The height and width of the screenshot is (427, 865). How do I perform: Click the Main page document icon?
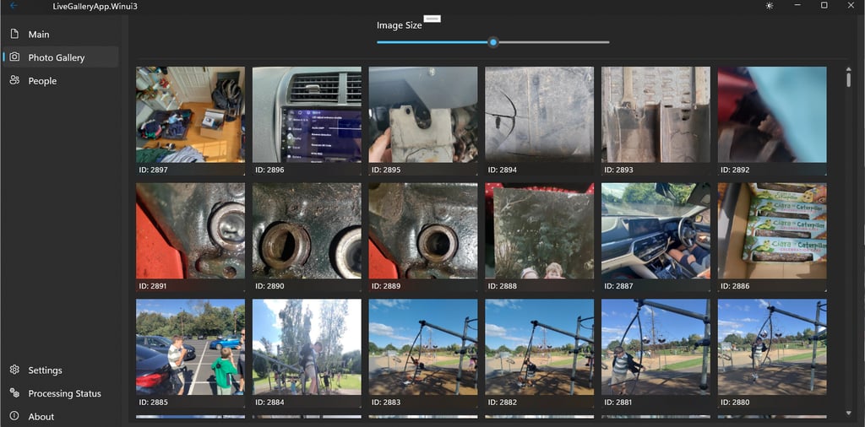click(15, 34)
